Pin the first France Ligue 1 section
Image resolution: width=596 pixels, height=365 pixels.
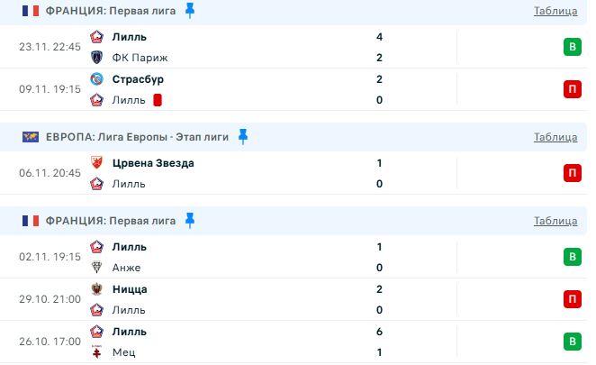tap(189, 10)
